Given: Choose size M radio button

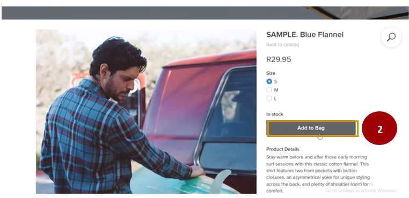Looking at the screenshot, I should pyautogui.click(x=269, y=90).
